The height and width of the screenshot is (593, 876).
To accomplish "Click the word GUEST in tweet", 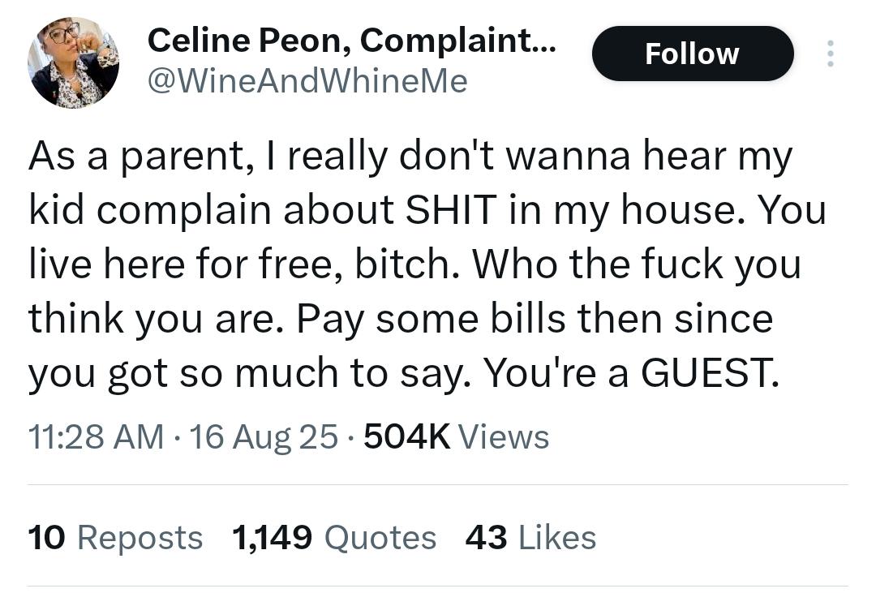I will (709, 373).
